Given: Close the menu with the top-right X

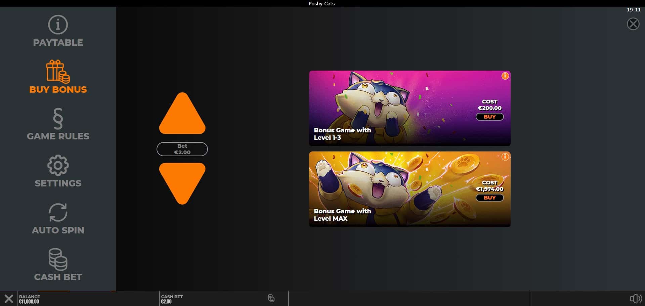Looking at the screenshot, I should point(633,24).
